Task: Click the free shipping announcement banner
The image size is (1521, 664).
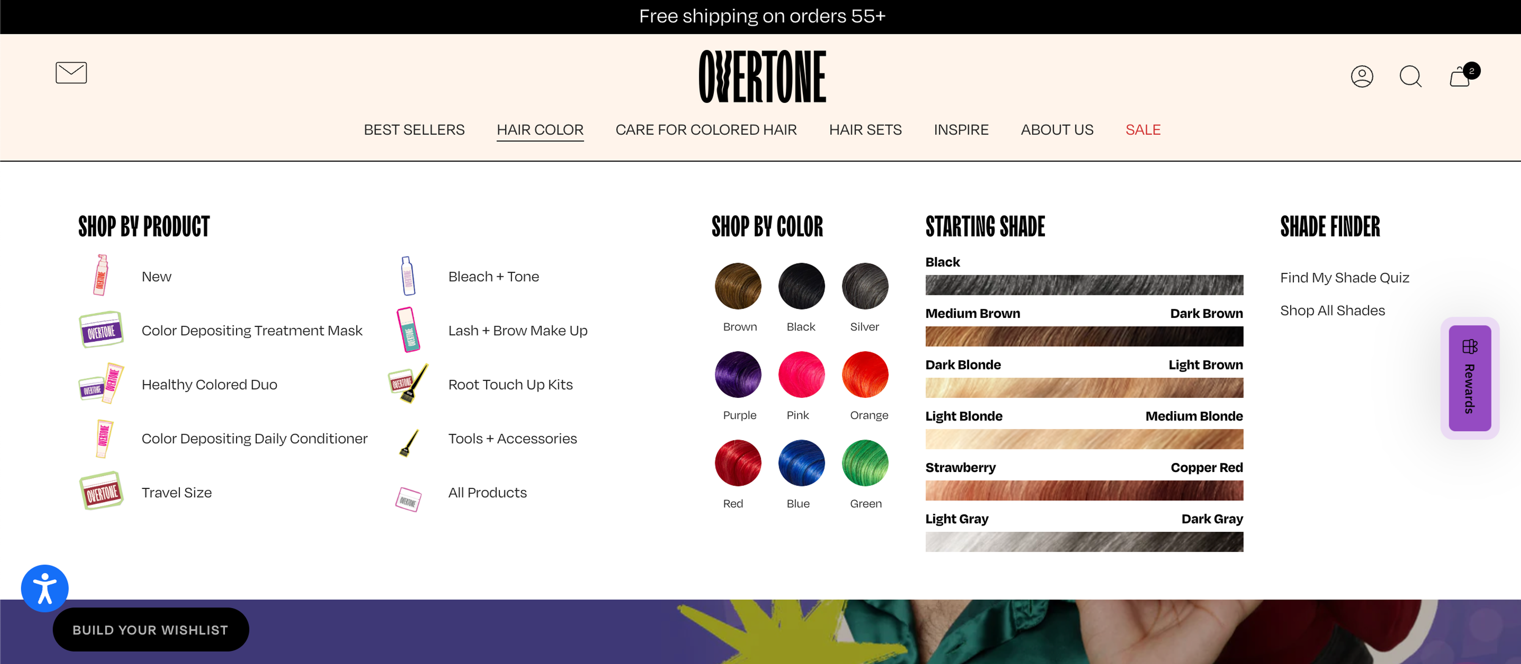Action: click(x=762, y=16)
